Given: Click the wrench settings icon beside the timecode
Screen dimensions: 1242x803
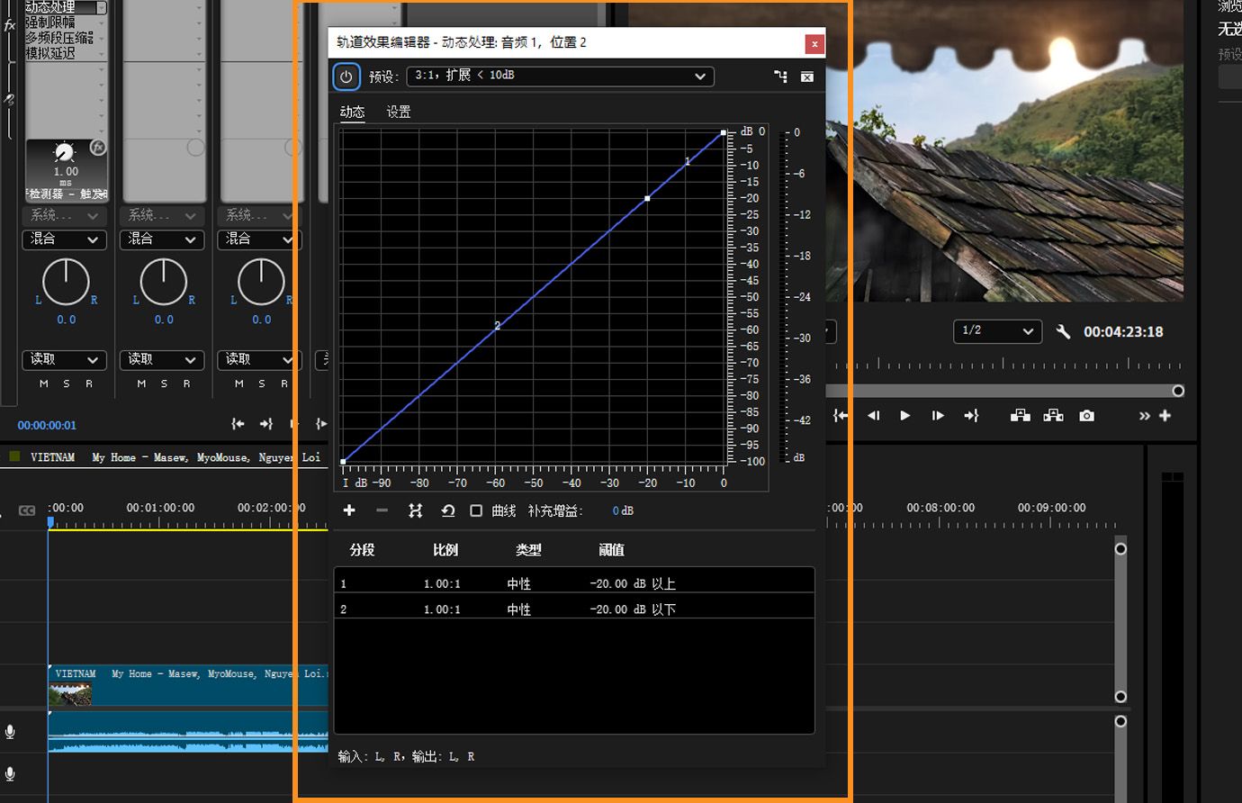Looking at the screenshot, I should [1063, 331].
